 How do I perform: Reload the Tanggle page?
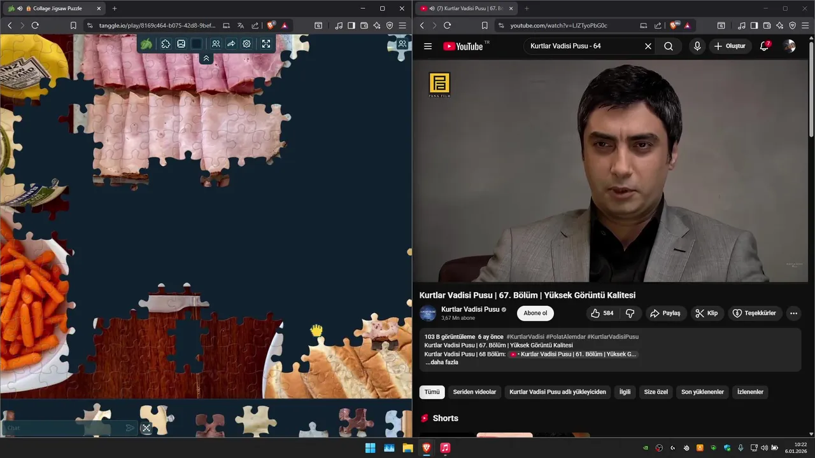click(35, 25)
